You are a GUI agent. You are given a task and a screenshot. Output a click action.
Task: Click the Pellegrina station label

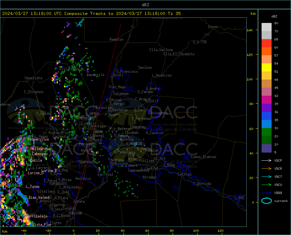(x=40, y=149)
